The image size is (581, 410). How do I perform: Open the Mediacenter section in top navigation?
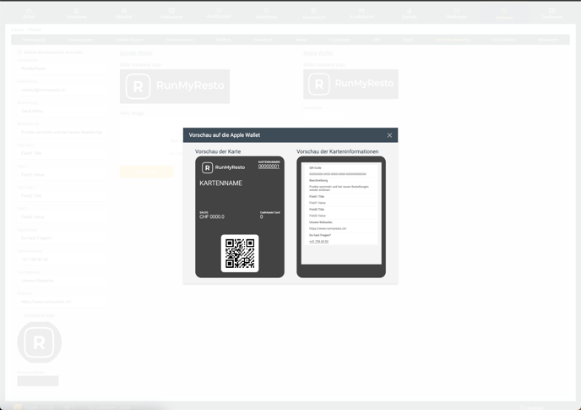(171, 14)
